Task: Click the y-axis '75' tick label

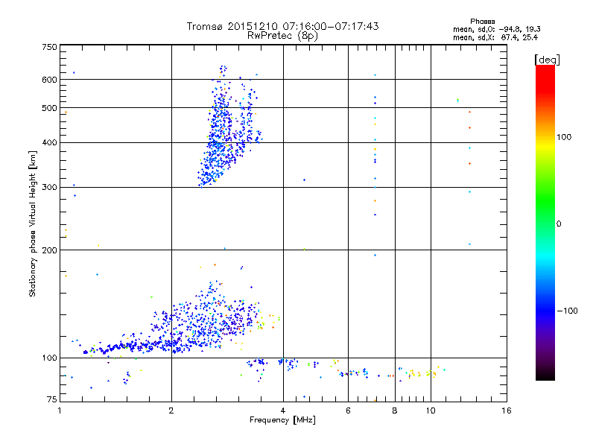Action: (52, 399)
